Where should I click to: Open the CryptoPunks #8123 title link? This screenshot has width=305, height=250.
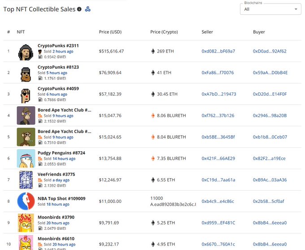click(x=58, y=67)
